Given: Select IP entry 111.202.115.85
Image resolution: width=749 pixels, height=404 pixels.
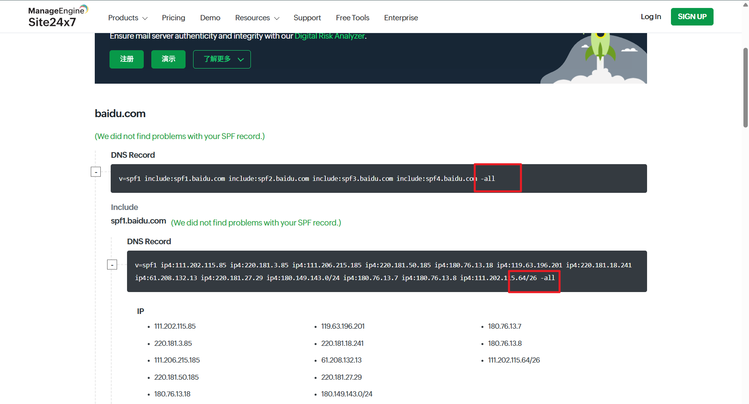Looking at the screenshot, I should coord(175,326).
